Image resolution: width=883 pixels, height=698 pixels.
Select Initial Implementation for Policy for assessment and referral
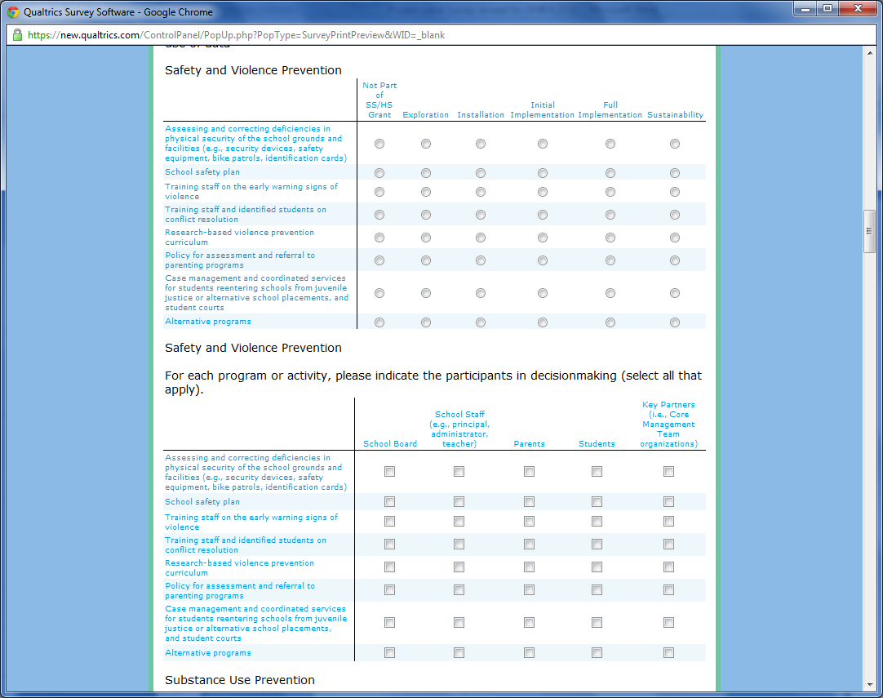[543, 260]
